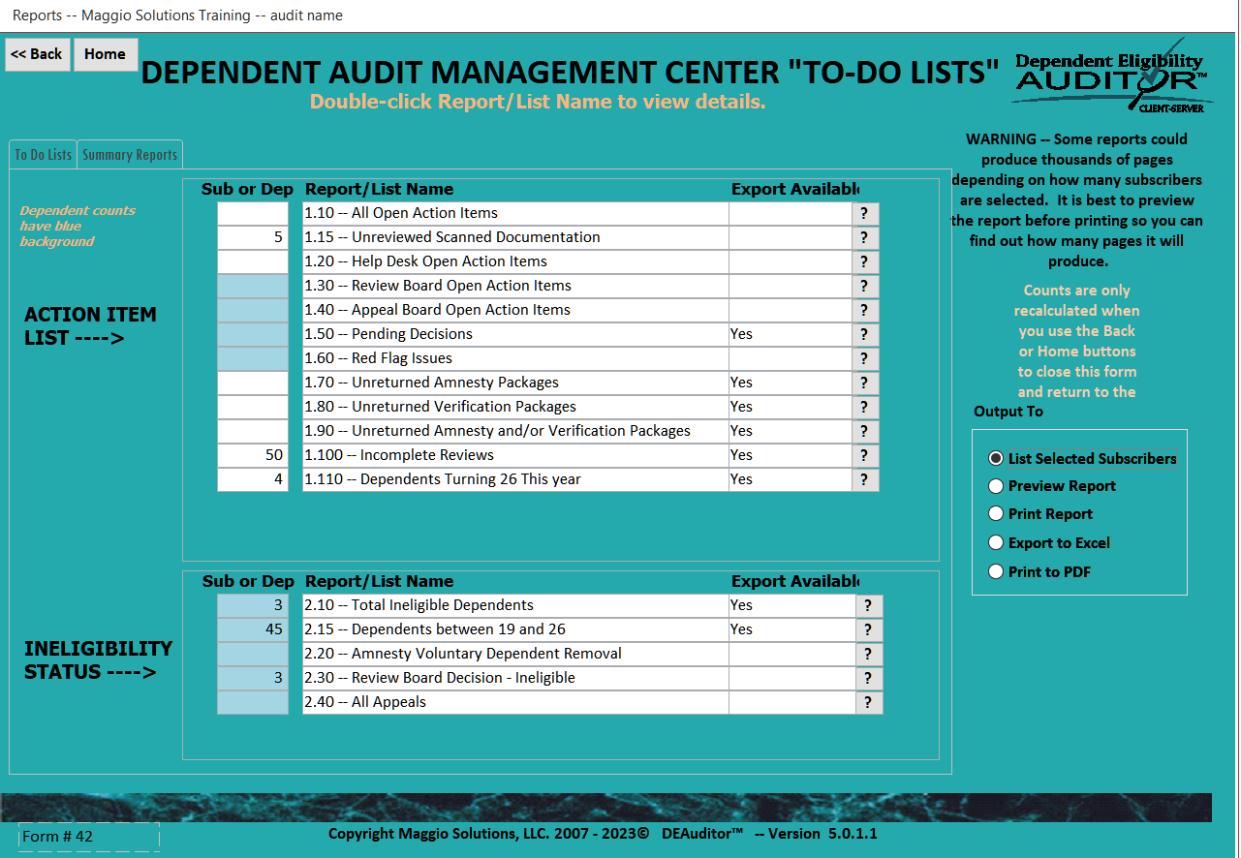The height and width of the screenshot is (858, 1241).
Task: Click the count 50 for Incomplete Reviews
Action: pos(253,455)
